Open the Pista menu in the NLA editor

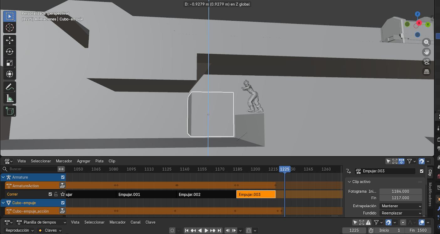click(x=99, y=161)
